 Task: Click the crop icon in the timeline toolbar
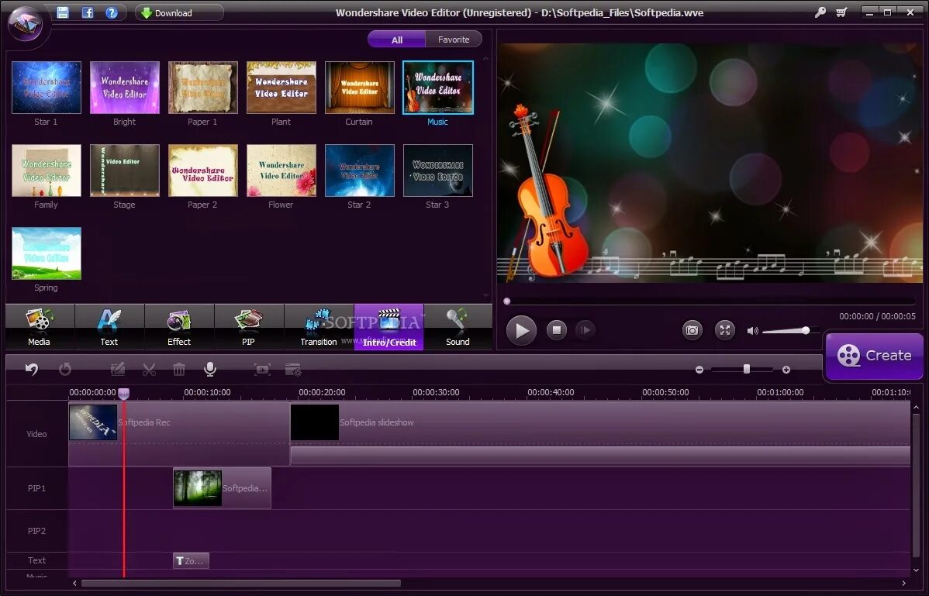coord(262,370)
